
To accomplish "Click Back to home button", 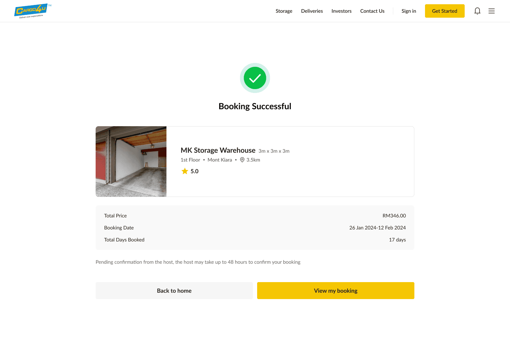I will 174,291.
